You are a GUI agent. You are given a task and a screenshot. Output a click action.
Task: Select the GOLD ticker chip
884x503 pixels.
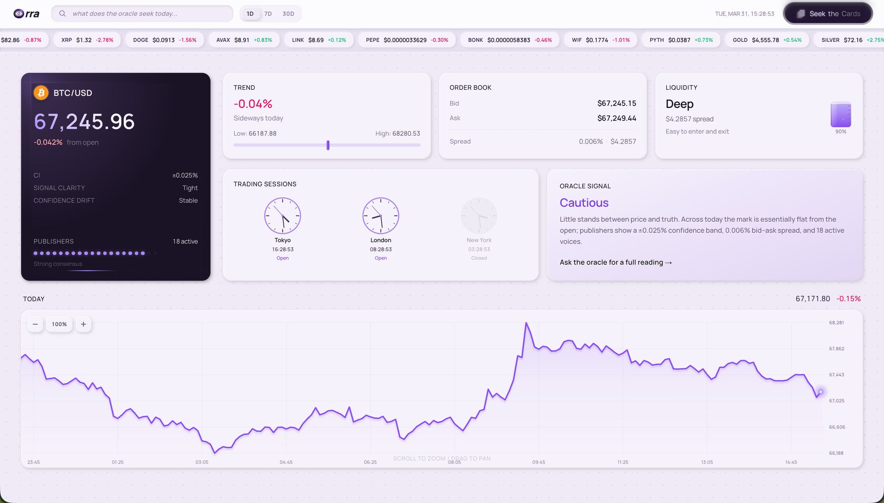tap(767, 40)
